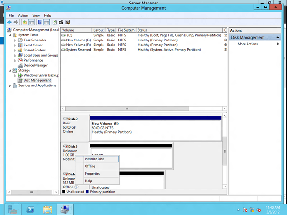Select the Device Manager node icon
Screen dimensions: 287x215
coord(20,65)
